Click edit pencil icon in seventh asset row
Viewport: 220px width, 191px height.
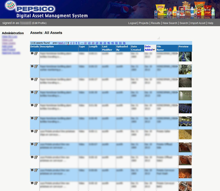tap(36, 131)
